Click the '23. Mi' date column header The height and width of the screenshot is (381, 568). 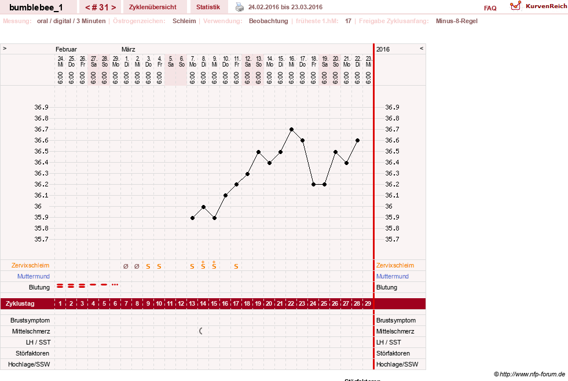(368, 61)
